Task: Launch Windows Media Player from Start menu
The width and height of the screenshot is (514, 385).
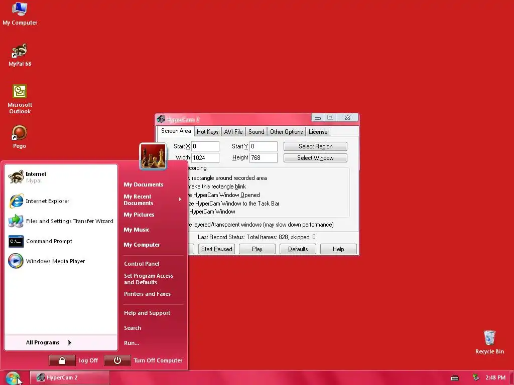Action: [61, 261]
